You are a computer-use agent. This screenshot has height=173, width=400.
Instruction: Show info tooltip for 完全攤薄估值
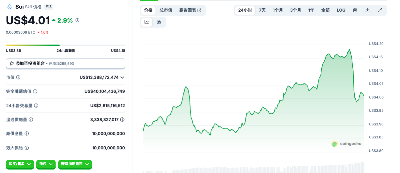tap(35, 91)
